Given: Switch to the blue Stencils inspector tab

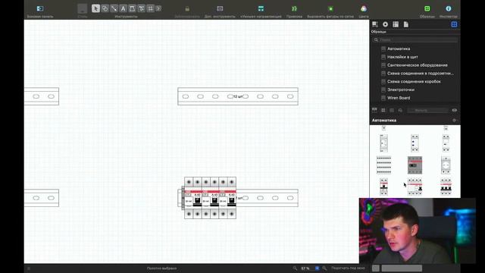Looking at the screenshot, I should 454,24.
